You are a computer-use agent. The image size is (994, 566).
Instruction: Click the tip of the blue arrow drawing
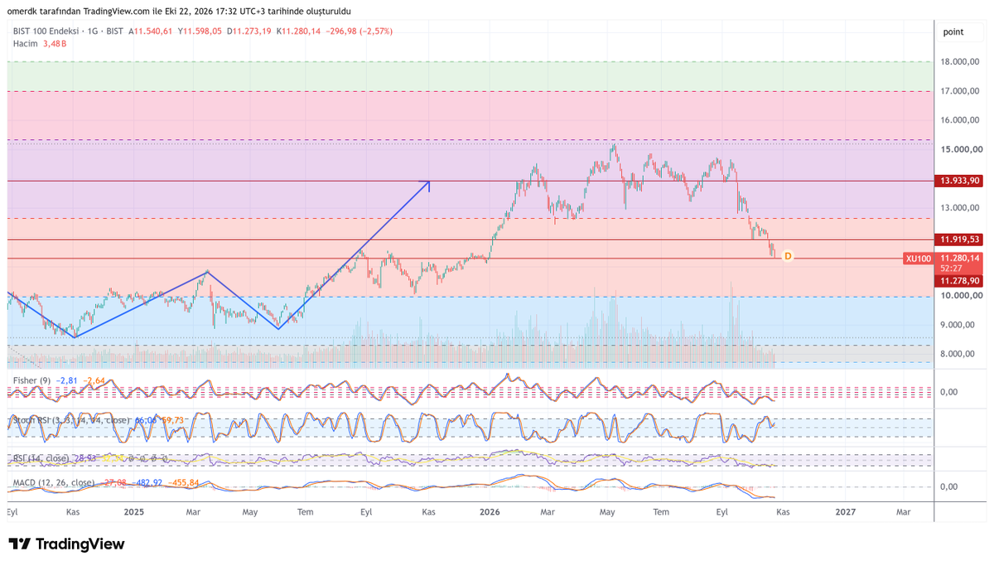429,181
